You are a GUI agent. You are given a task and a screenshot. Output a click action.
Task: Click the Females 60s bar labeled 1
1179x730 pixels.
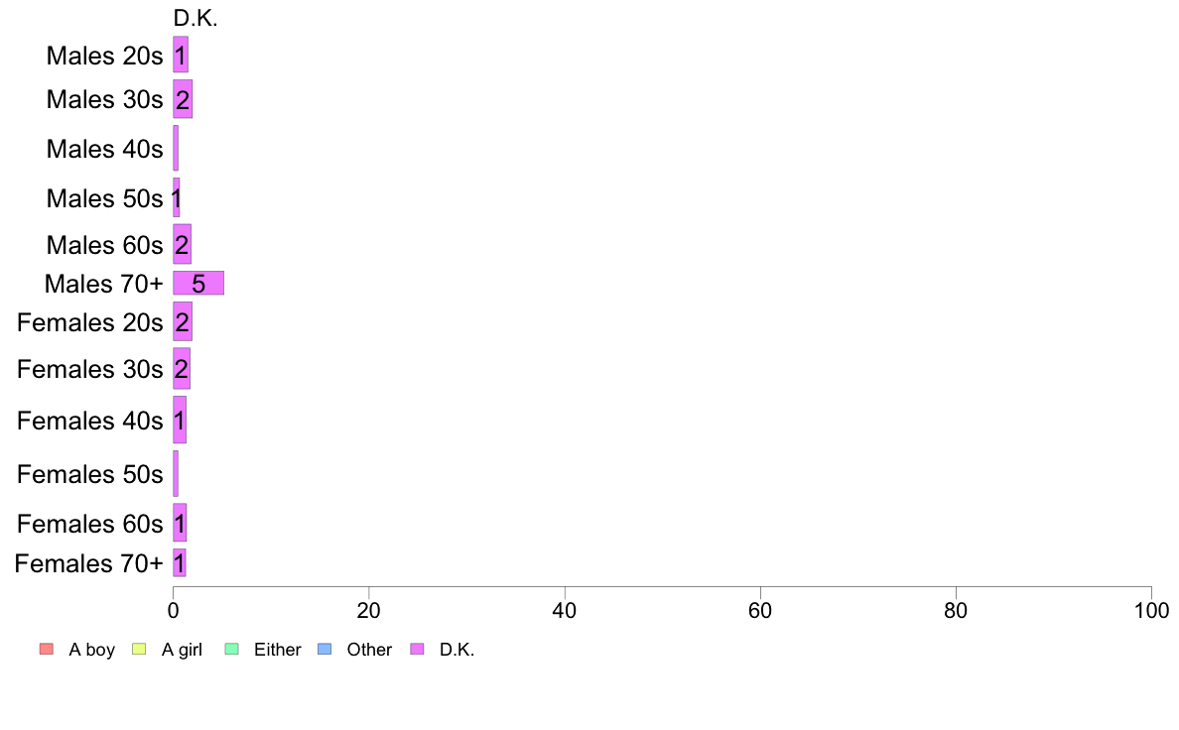pyautogui.click(x=180, y=523)
